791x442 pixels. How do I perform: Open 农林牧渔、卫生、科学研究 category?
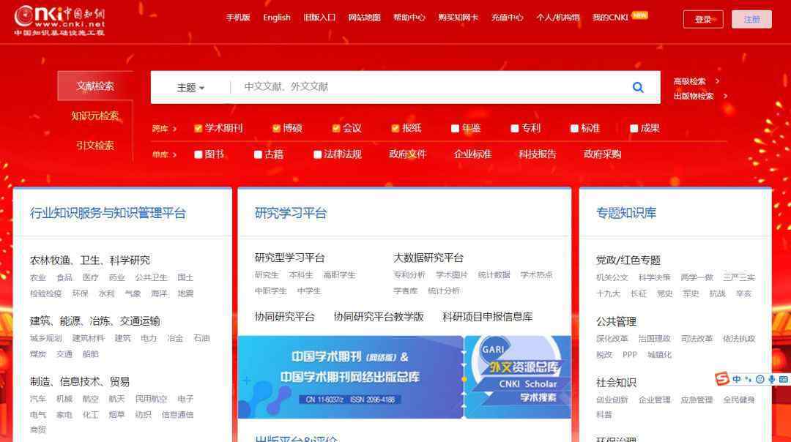[x=90, y=261]
